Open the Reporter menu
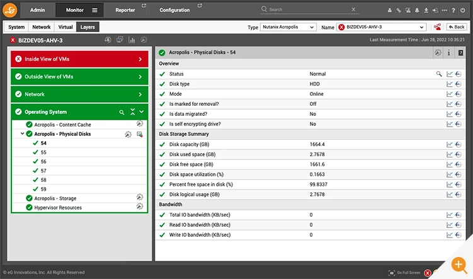Image resolution: width=473 pixels, height=279 pixels. point(125,10)
